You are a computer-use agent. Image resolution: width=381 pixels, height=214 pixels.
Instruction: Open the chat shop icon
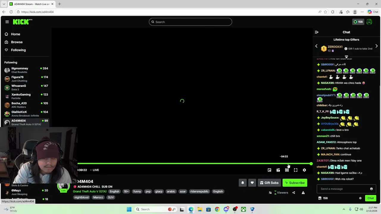click(320, 198)
